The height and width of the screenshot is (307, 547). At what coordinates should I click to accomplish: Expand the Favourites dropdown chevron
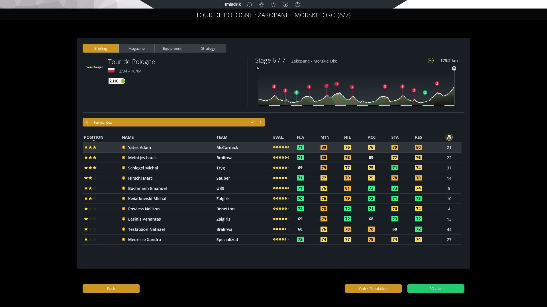252,122
